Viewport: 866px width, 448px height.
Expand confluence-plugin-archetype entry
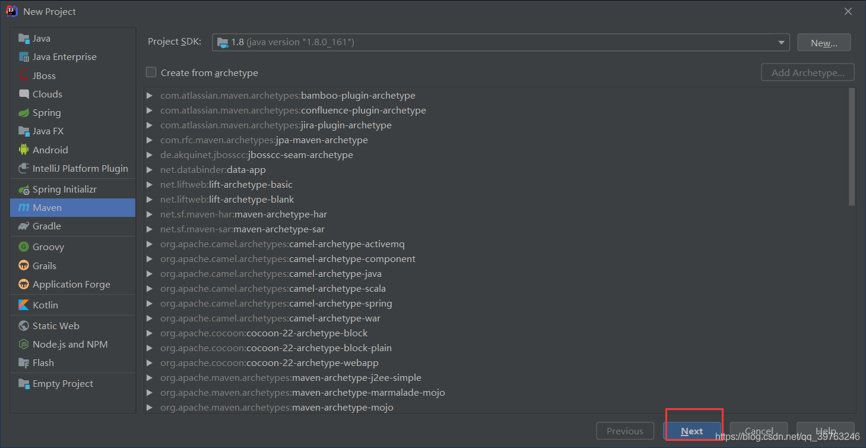[x=150, y=111]
